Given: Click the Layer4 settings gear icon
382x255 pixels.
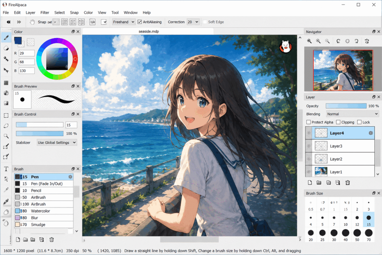Looking at the screenshot, I should click(370, 133).
